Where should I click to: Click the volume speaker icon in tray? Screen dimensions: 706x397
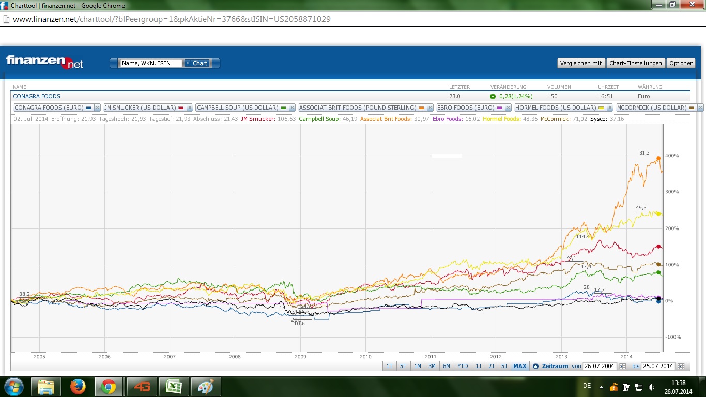pos(652,387)
